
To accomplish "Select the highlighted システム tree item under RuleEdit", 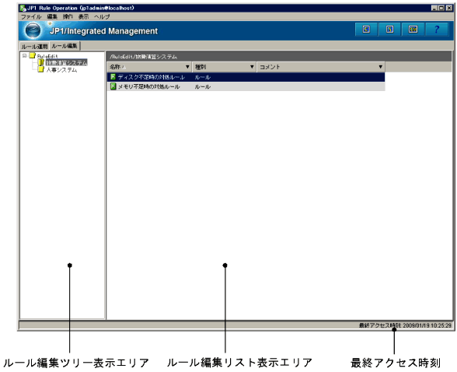I will point(67,62).
